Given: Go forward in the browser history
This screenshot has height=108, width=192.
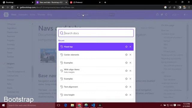Looking at the screenshot, I should tap(7, 7).
